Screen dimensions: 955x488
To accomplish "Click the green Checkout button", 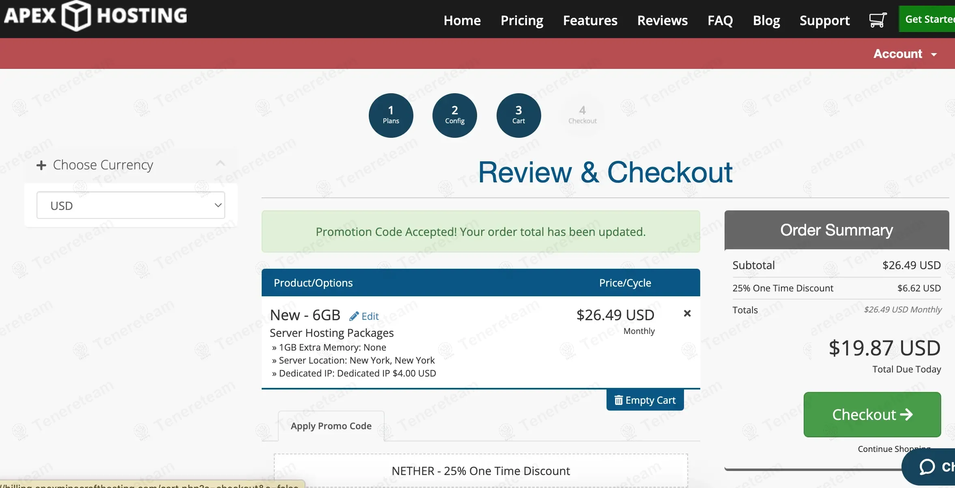I will click(x=872, y=414).
